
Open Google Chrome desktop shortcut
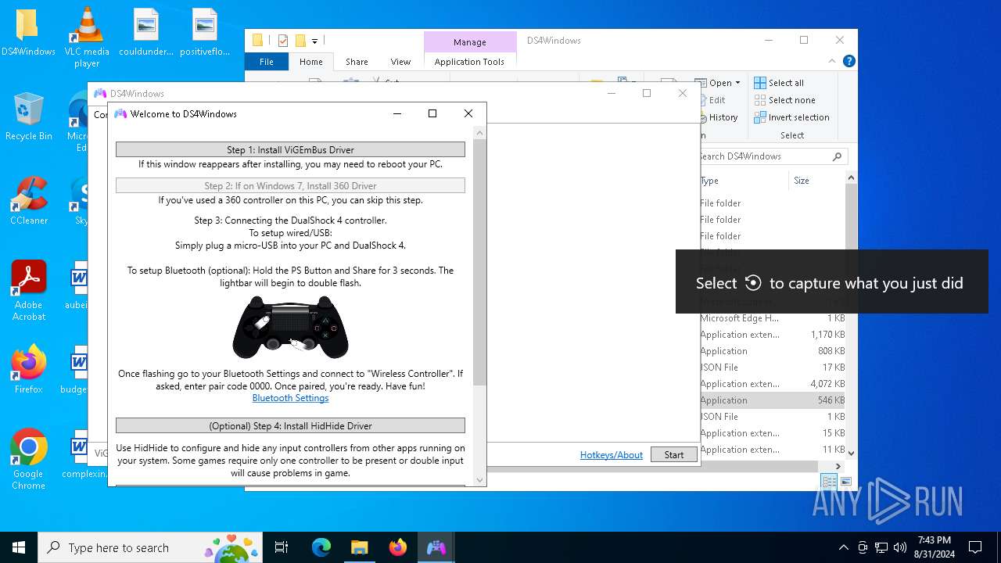pyautogui.click(x=28, y=460)
